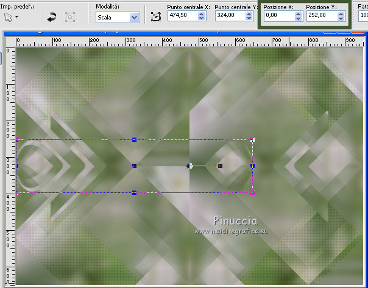Click the greyed-out perspective correction icon
The image size is (368, 288).
tap(70, 18)
